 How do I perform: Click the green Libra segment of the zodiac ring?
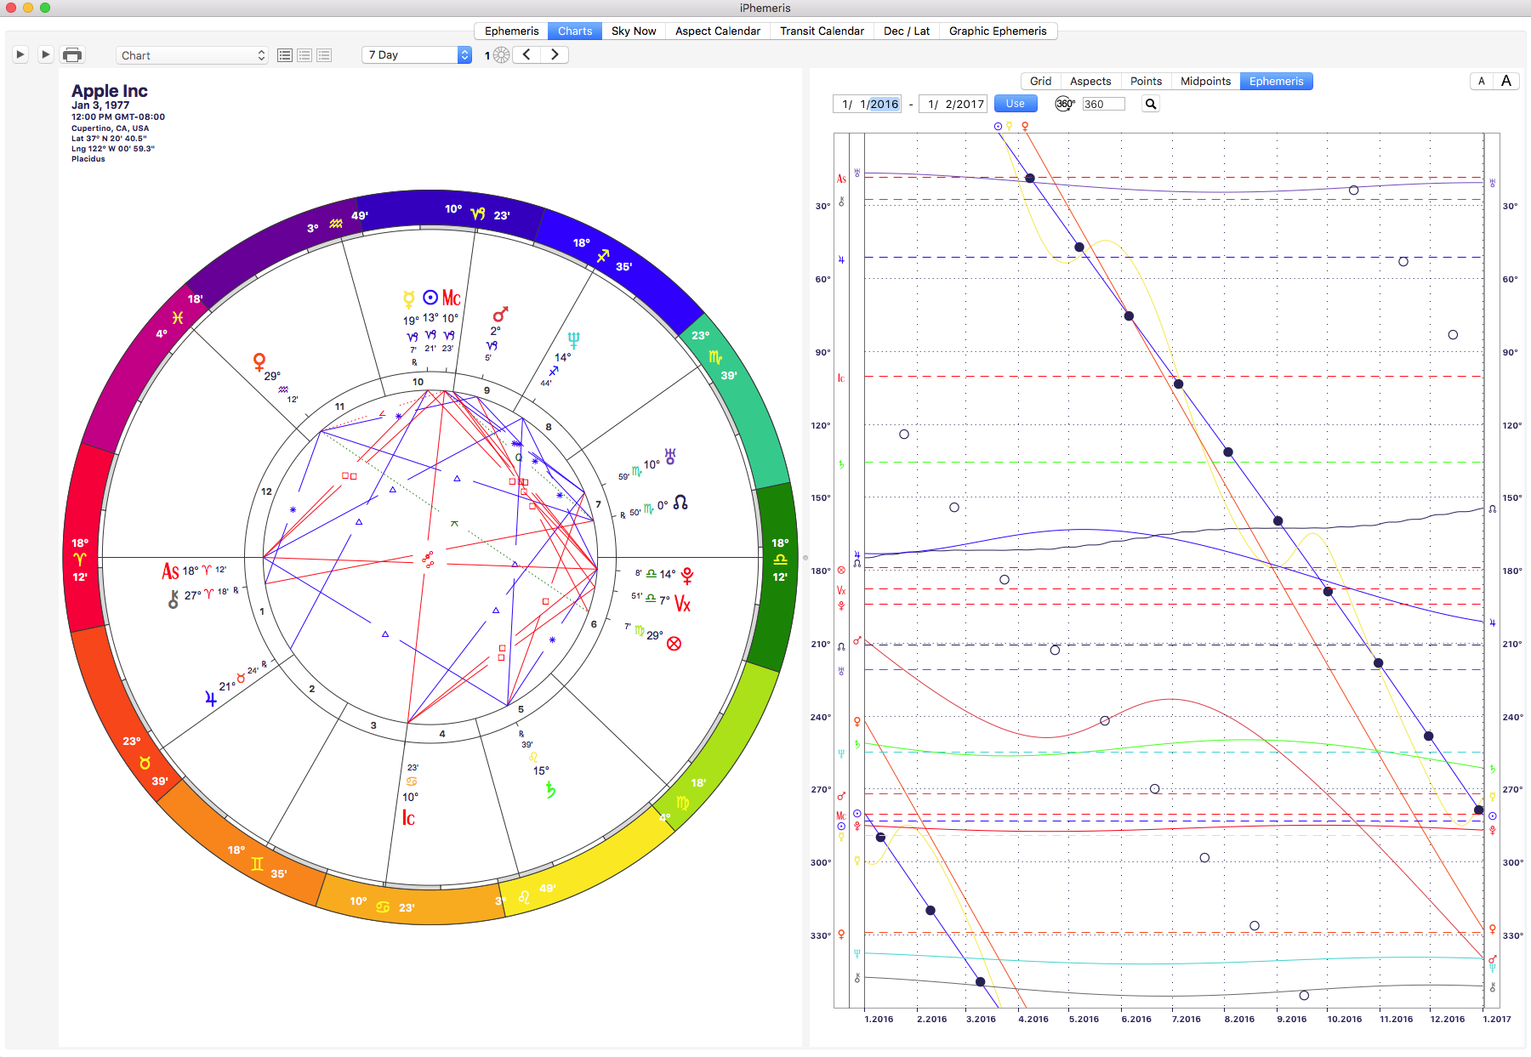point(774,578)
